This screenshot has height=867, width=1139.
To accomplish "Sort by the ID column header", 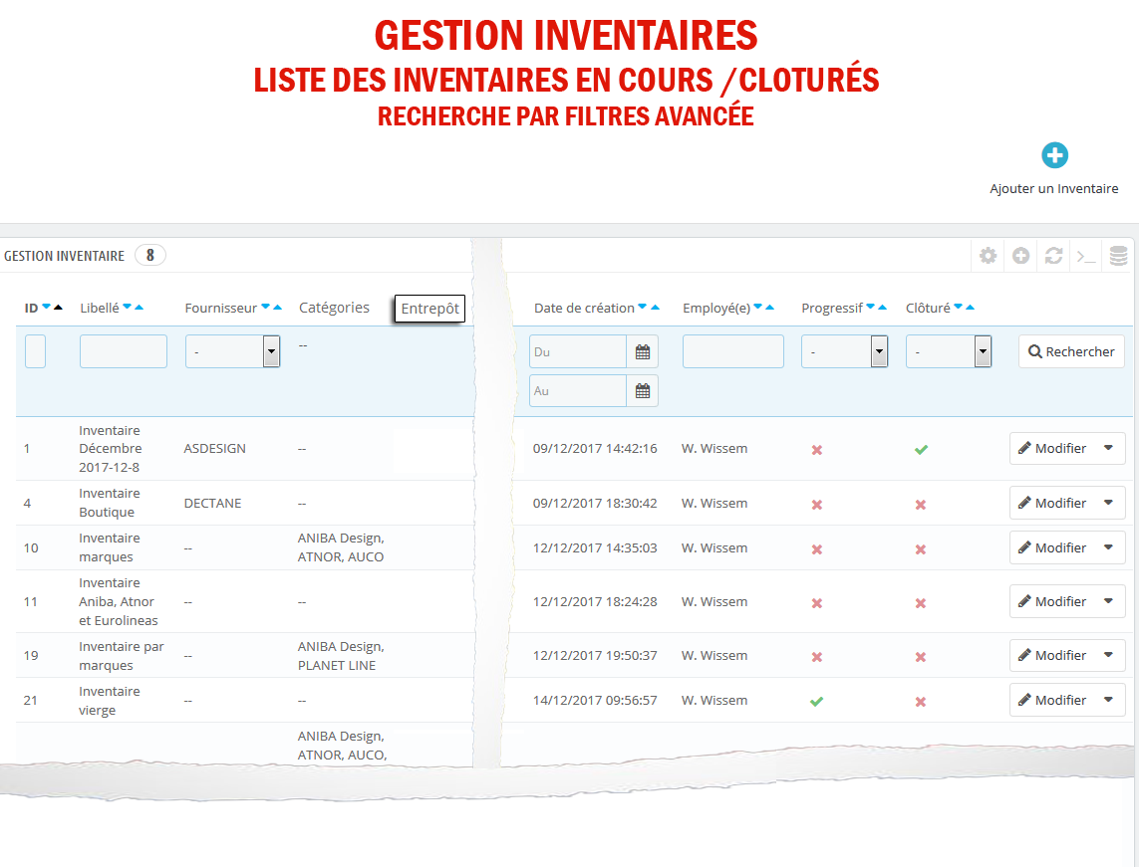I will coord(31,308).
